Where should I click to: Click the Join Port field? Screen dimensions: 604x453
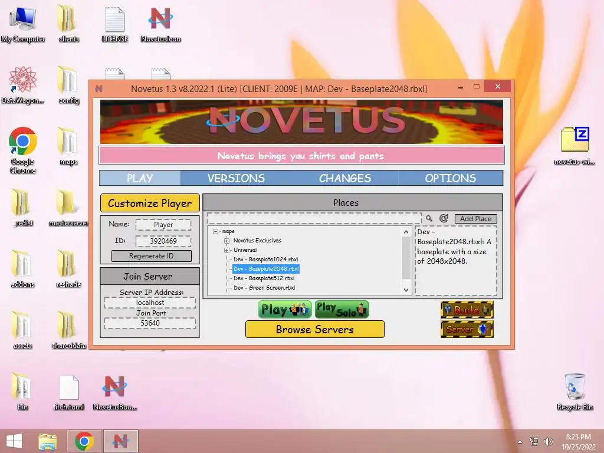click(x=150, y=323)
